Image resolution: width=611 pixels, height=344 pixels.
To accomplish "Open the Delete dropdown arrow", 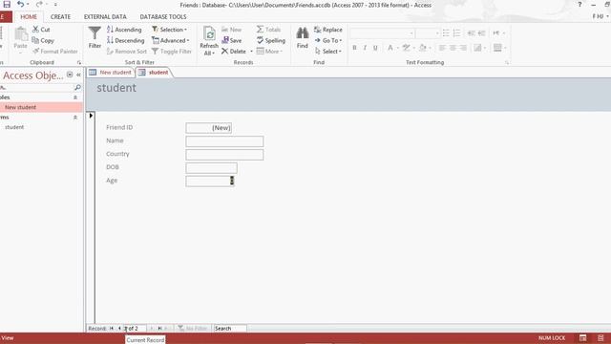I will pos(251,52).
